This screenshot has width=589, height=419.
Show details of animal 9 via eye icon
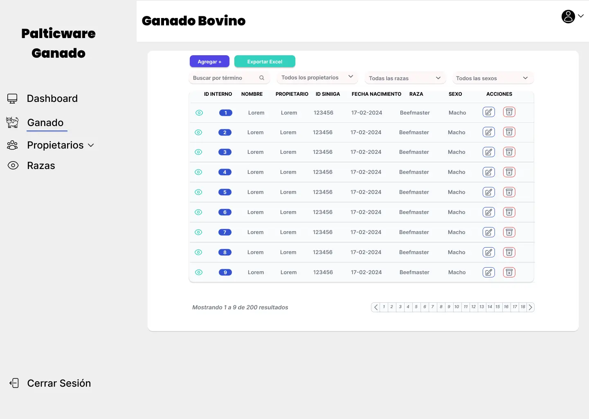[x=198, y=272]
